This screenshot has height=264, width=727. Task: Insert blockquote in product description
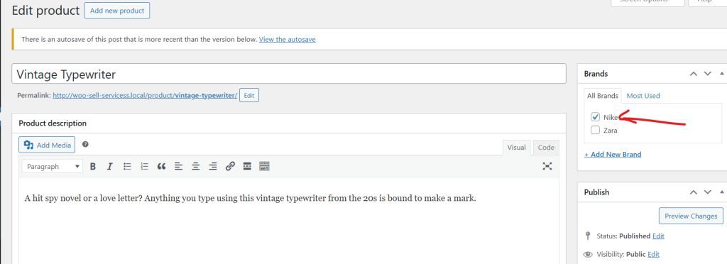click(x=161, y=166)
